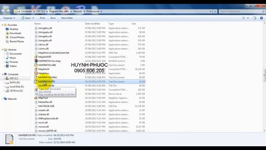Select the MAPINFOW.ABB text document
The height and width of the screenshot is (150, 266).
pos(47,65)
